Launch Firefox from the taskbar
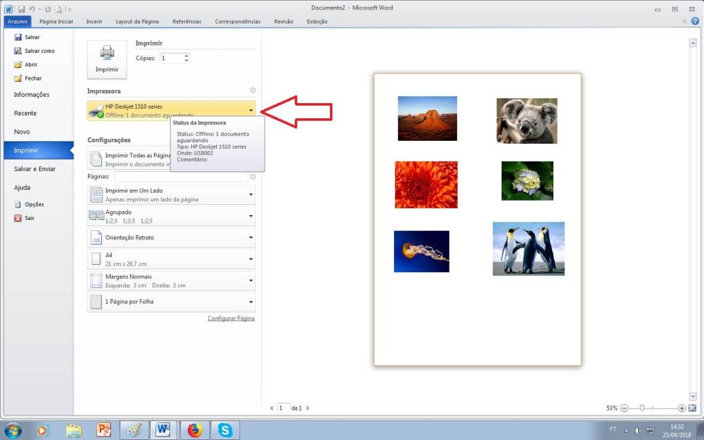 195,430
